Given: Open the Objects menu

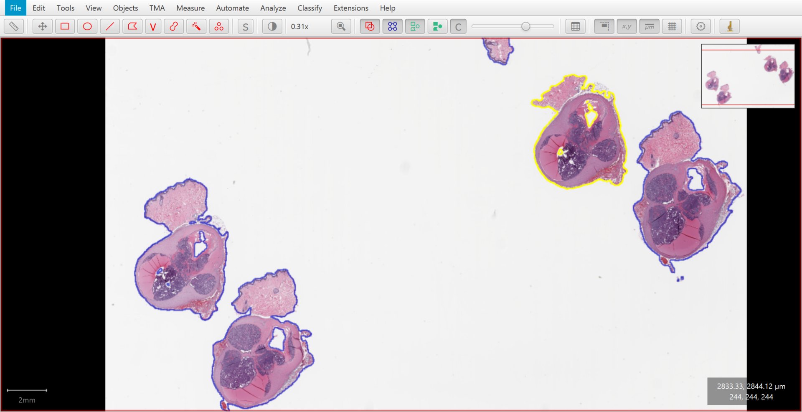Looking at the screenshot, I should (125, 8).
